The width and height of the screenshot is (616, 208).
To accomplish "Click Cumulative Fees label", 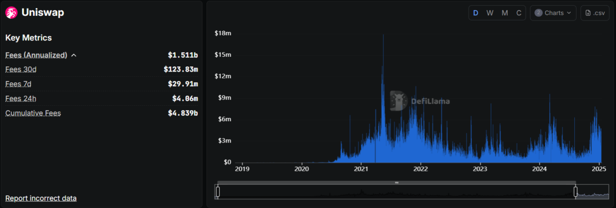I will 33,113.
